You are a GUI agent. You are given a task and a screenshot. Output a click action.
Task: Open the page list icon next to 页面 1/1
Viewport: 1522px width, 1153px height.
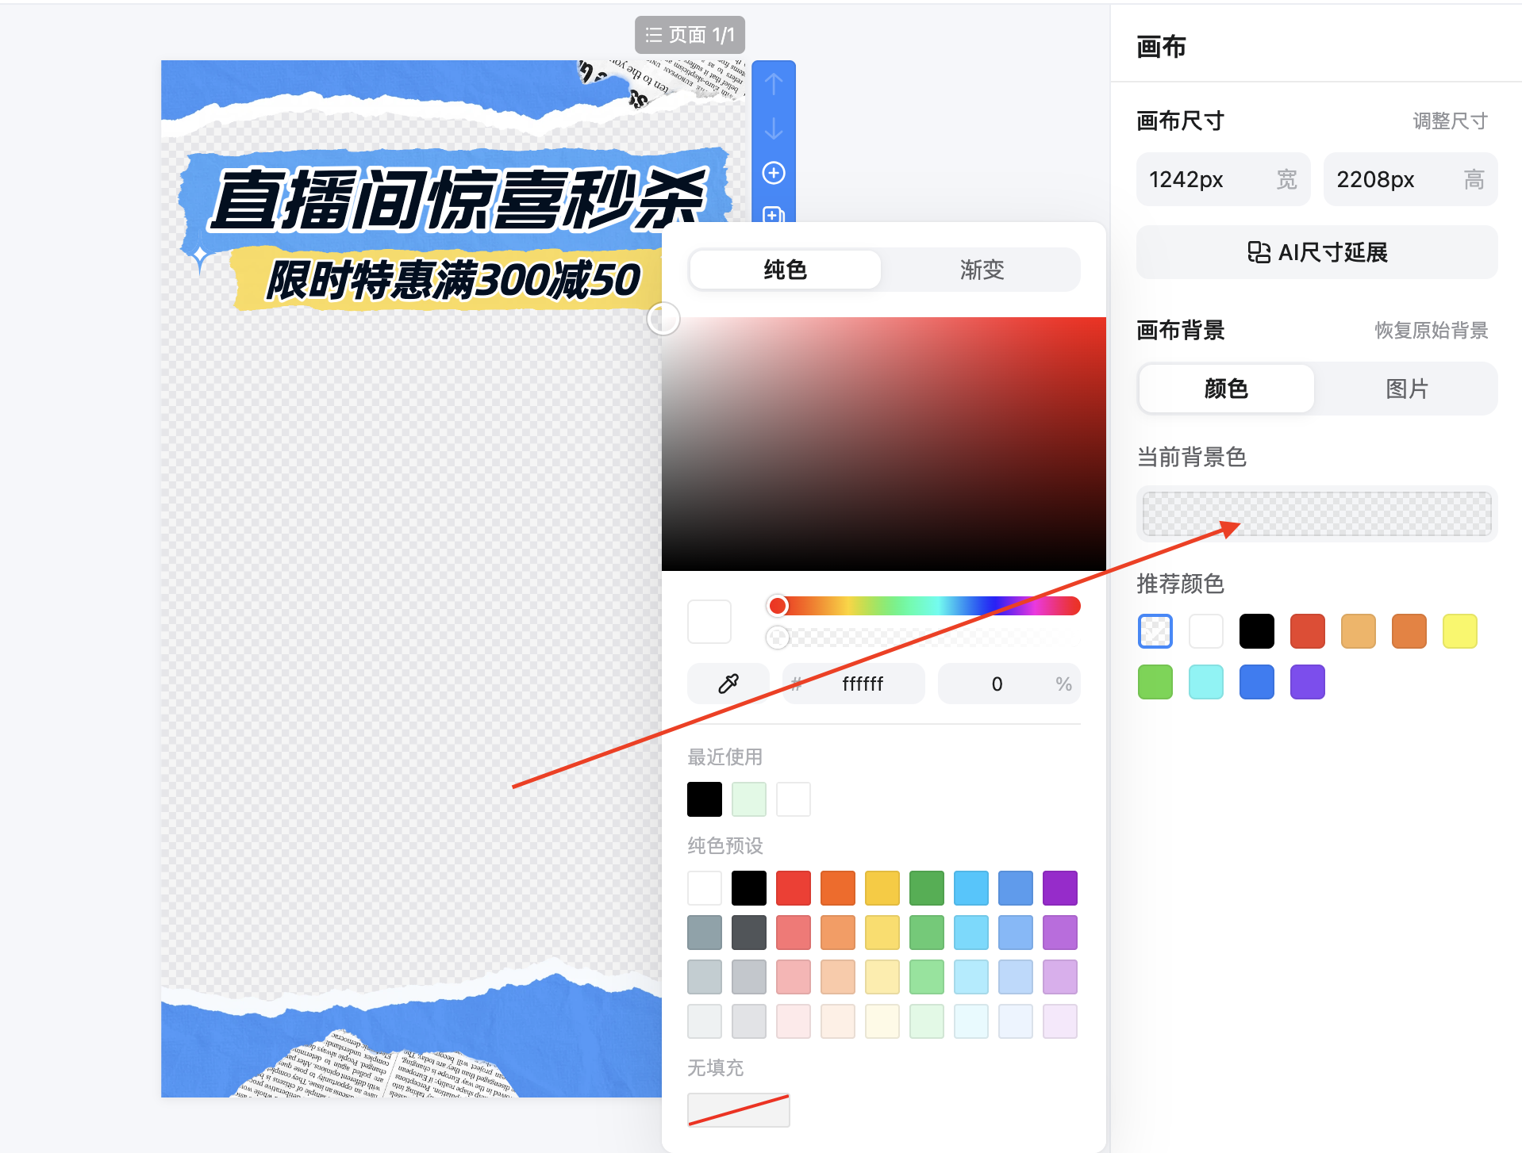pyautogui.click(x=654, y=34)
